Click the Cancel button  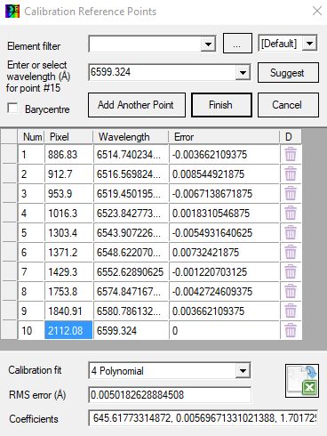pyautogui.click(x=288, y=105)
